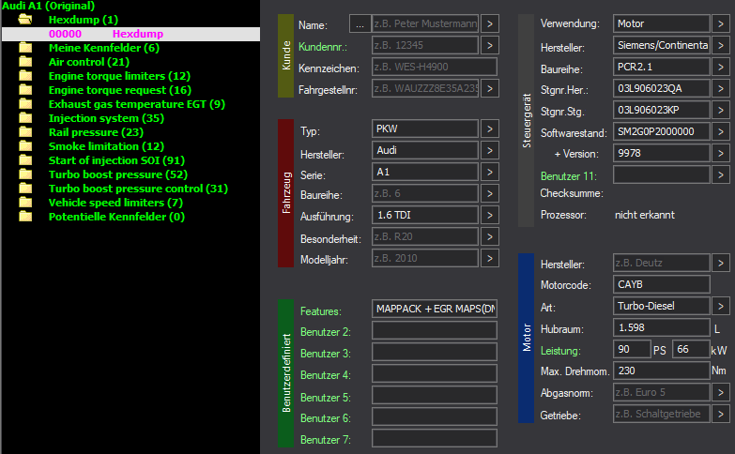Open the Abgasnorm arrow list
Viewport: 735px width, 454px height.
pos(721,392)
